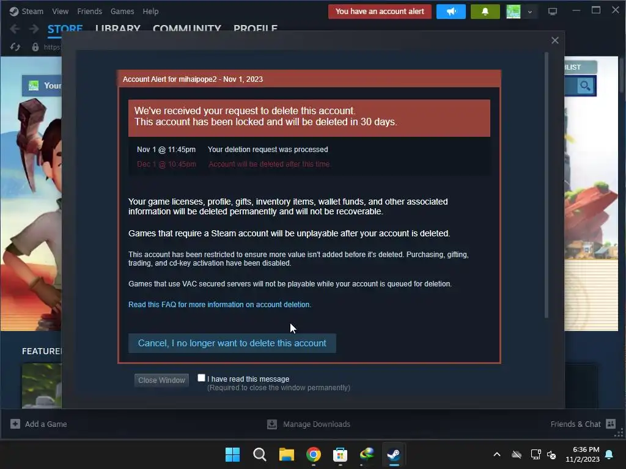
Task: Click 'You have an account alert' button
Action: coord(380,12)
